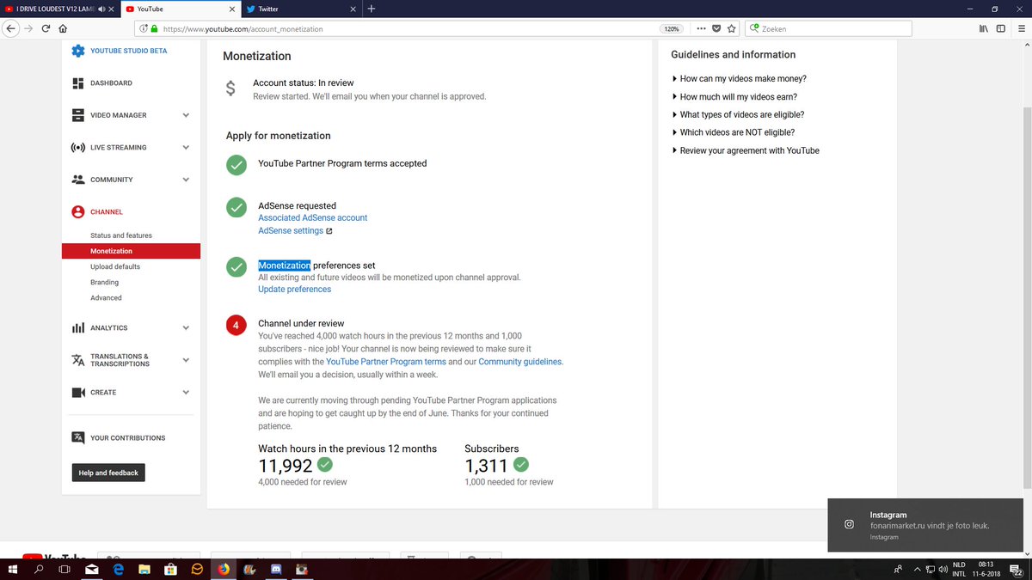Click the Translations & Transcriptions icon
Viewport: 1032px width, 580px height.
pos(78,360)
